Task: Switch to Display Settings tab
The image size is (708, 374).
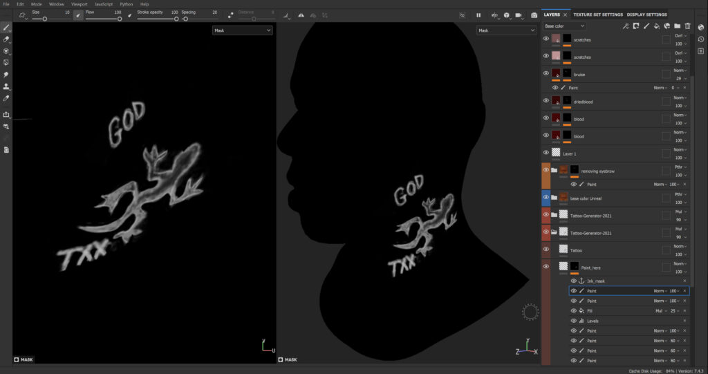Action: pyautogui.click(x=646, y=15)
